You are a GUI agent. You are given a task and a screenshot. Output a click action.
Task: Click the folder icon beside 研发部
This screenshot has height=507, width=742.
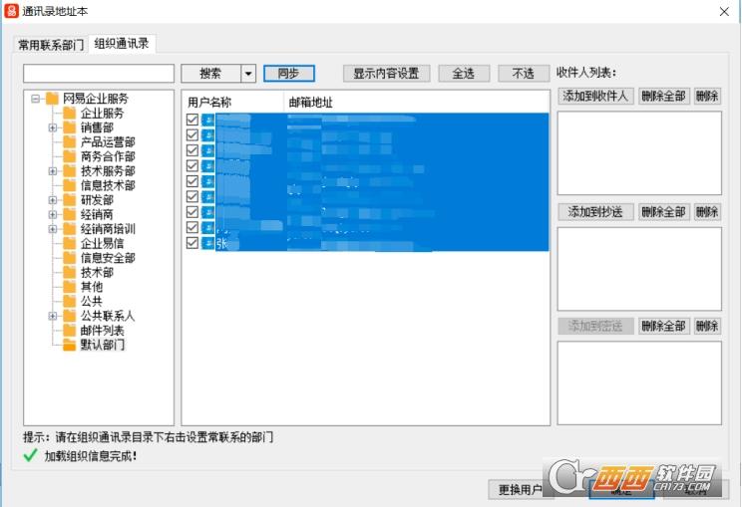pyautogui.click(x=70, y=200)
